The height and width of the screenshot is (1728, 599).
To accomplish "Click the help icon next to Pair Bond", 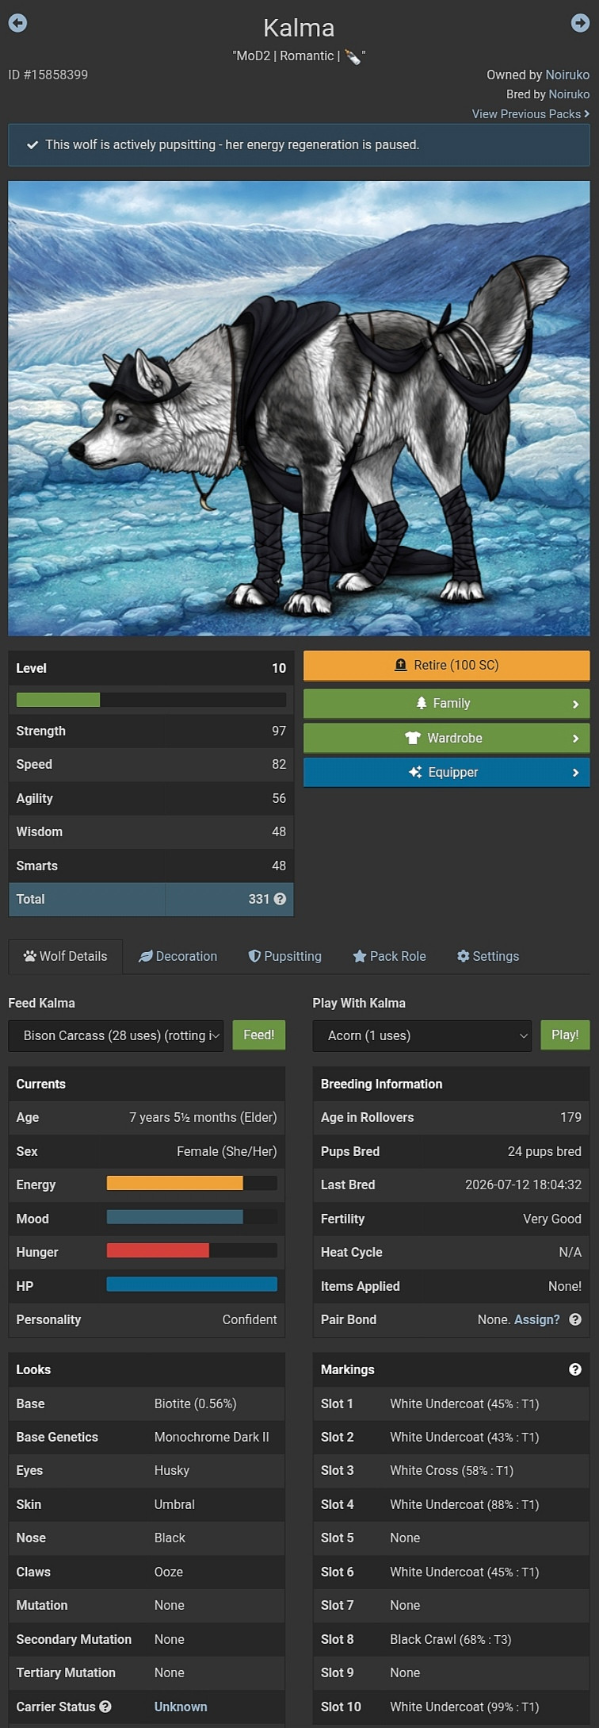I will pos(575,1319).
